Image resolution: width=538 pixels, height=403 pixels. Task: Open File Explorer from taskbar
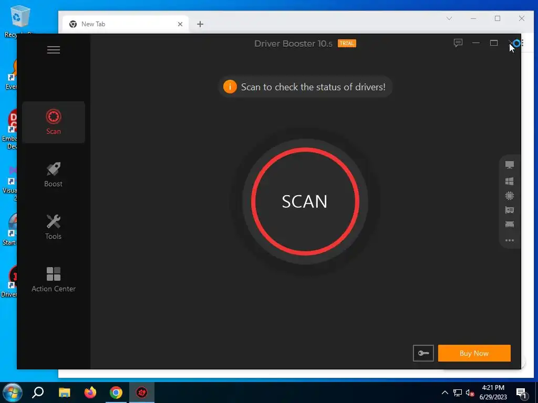point(64,393)
